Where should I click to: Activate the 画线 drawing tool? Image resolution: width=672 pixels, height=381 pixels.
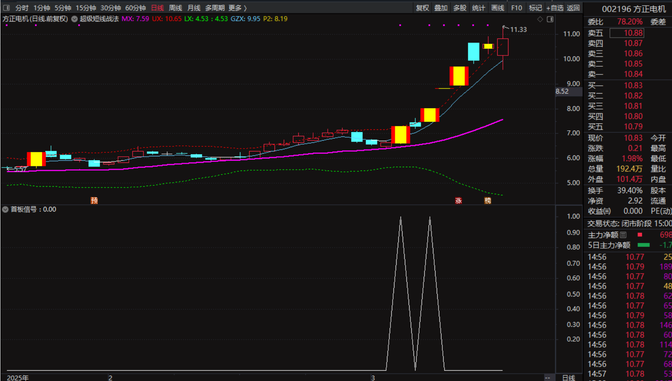497,8
